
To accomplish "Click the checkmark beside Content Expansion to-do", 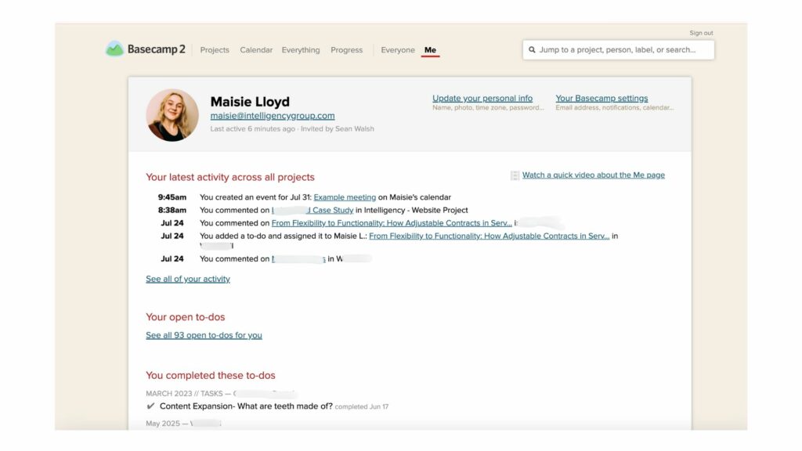I will click(x=150, y=406).
